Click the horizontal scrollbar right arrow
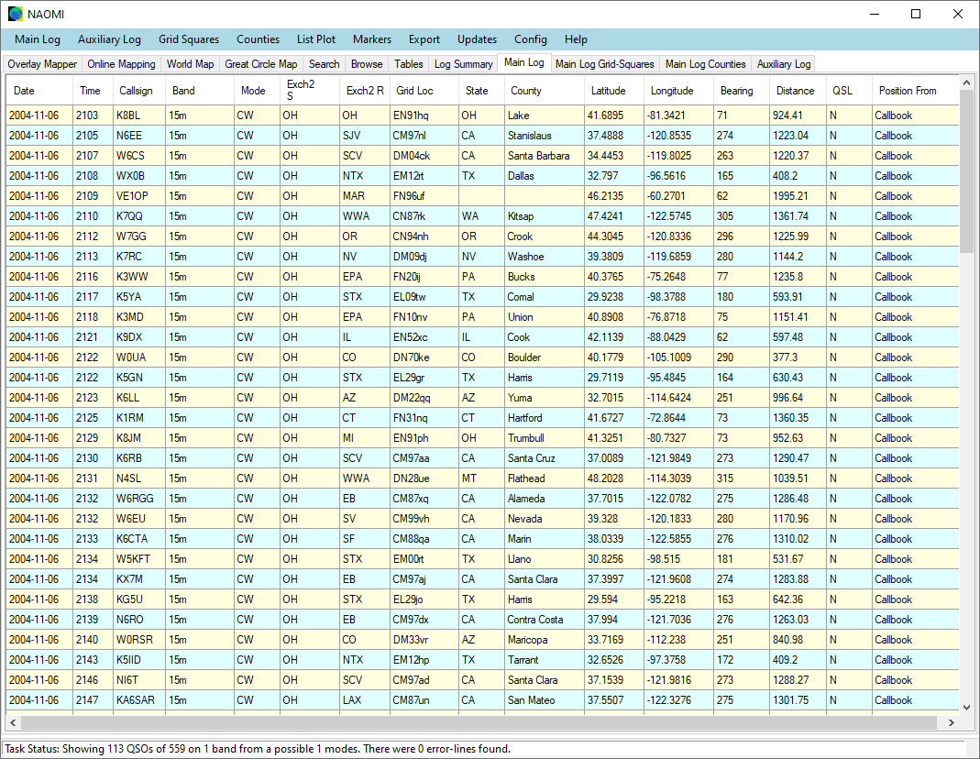Viewport: 980px width, 759px height. tap(952, 722)
